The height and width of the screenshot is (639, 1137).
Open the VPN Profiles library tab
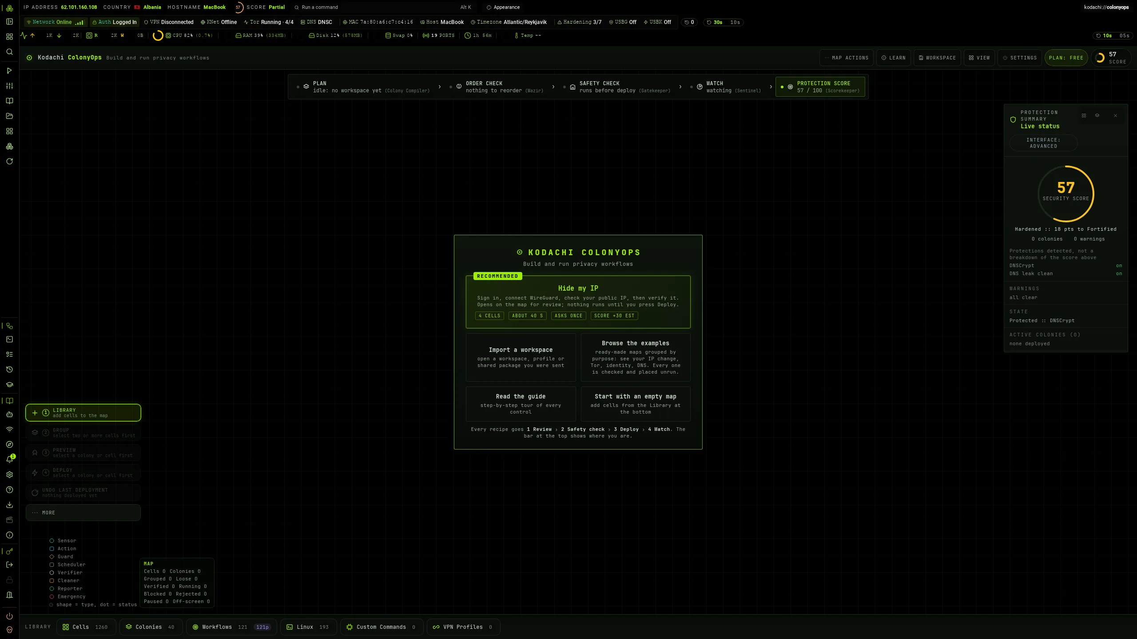tap(463, 627)
